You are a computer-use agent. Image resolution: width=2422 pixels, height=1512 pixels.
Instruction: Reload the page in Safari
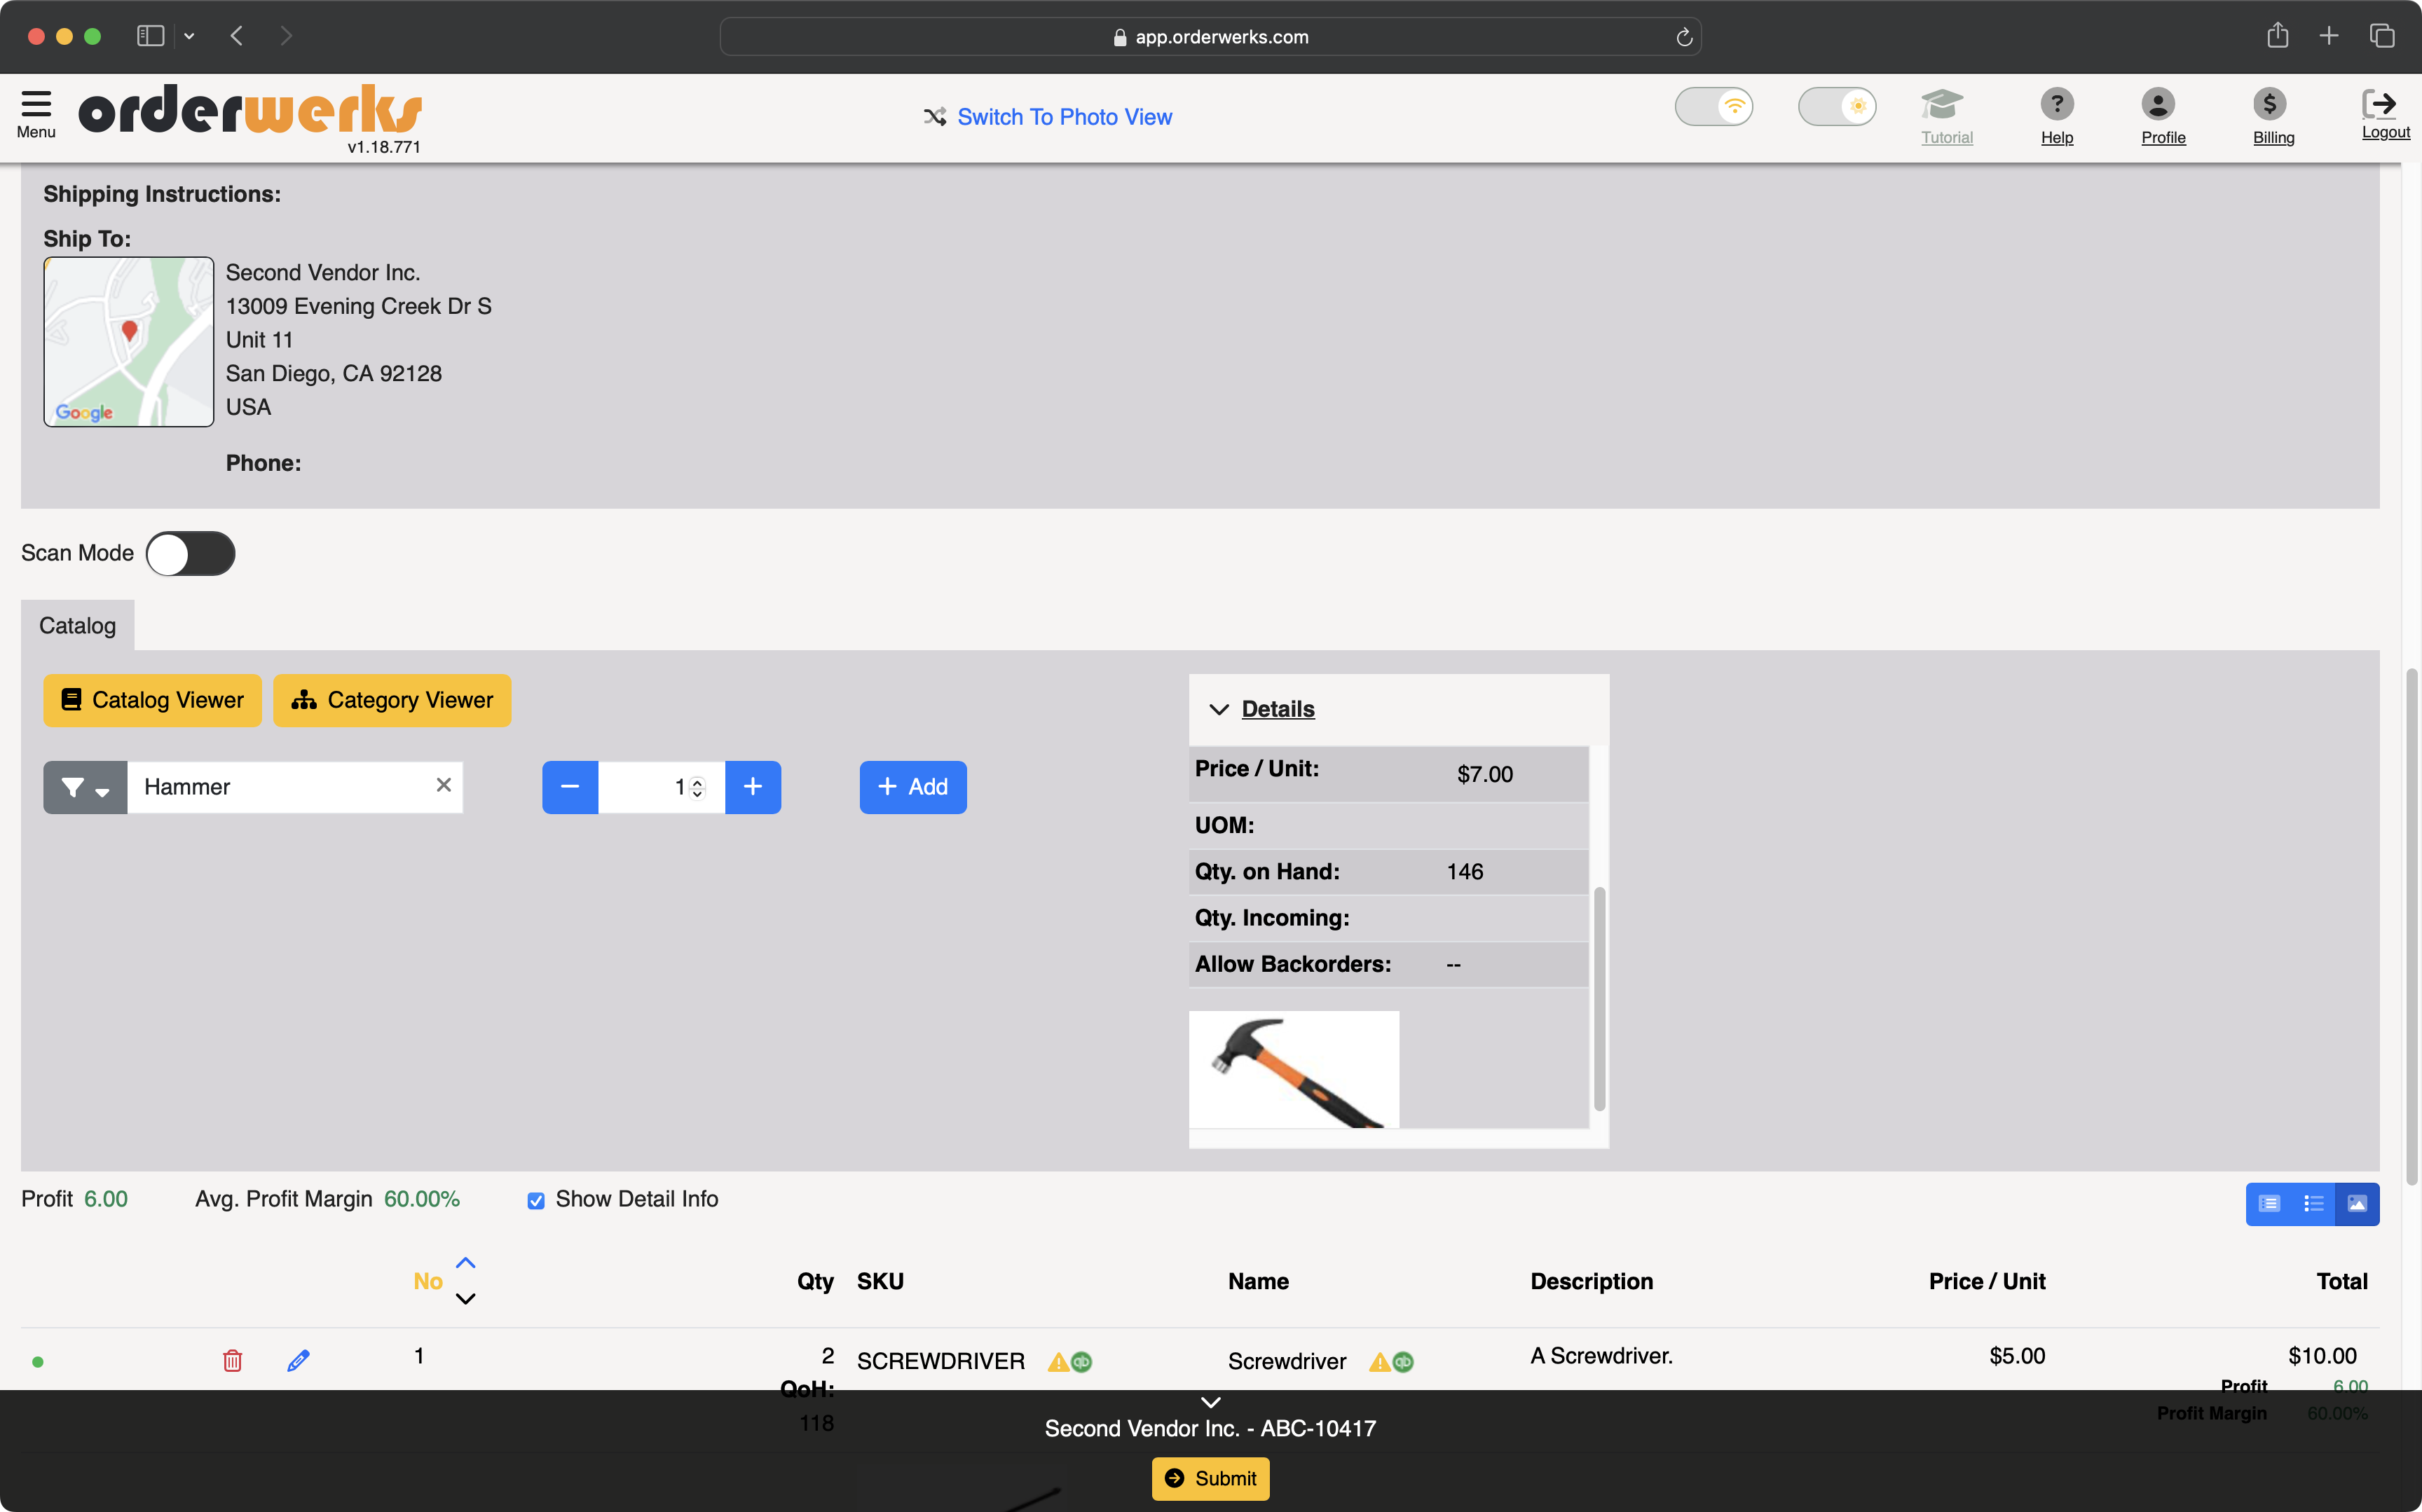click(x=1684, y=37)
